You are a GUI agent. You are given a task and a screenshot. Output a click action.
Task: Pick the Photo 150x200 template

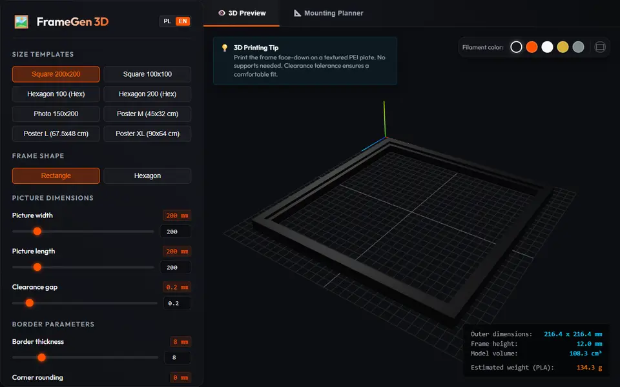coord(56,114)
